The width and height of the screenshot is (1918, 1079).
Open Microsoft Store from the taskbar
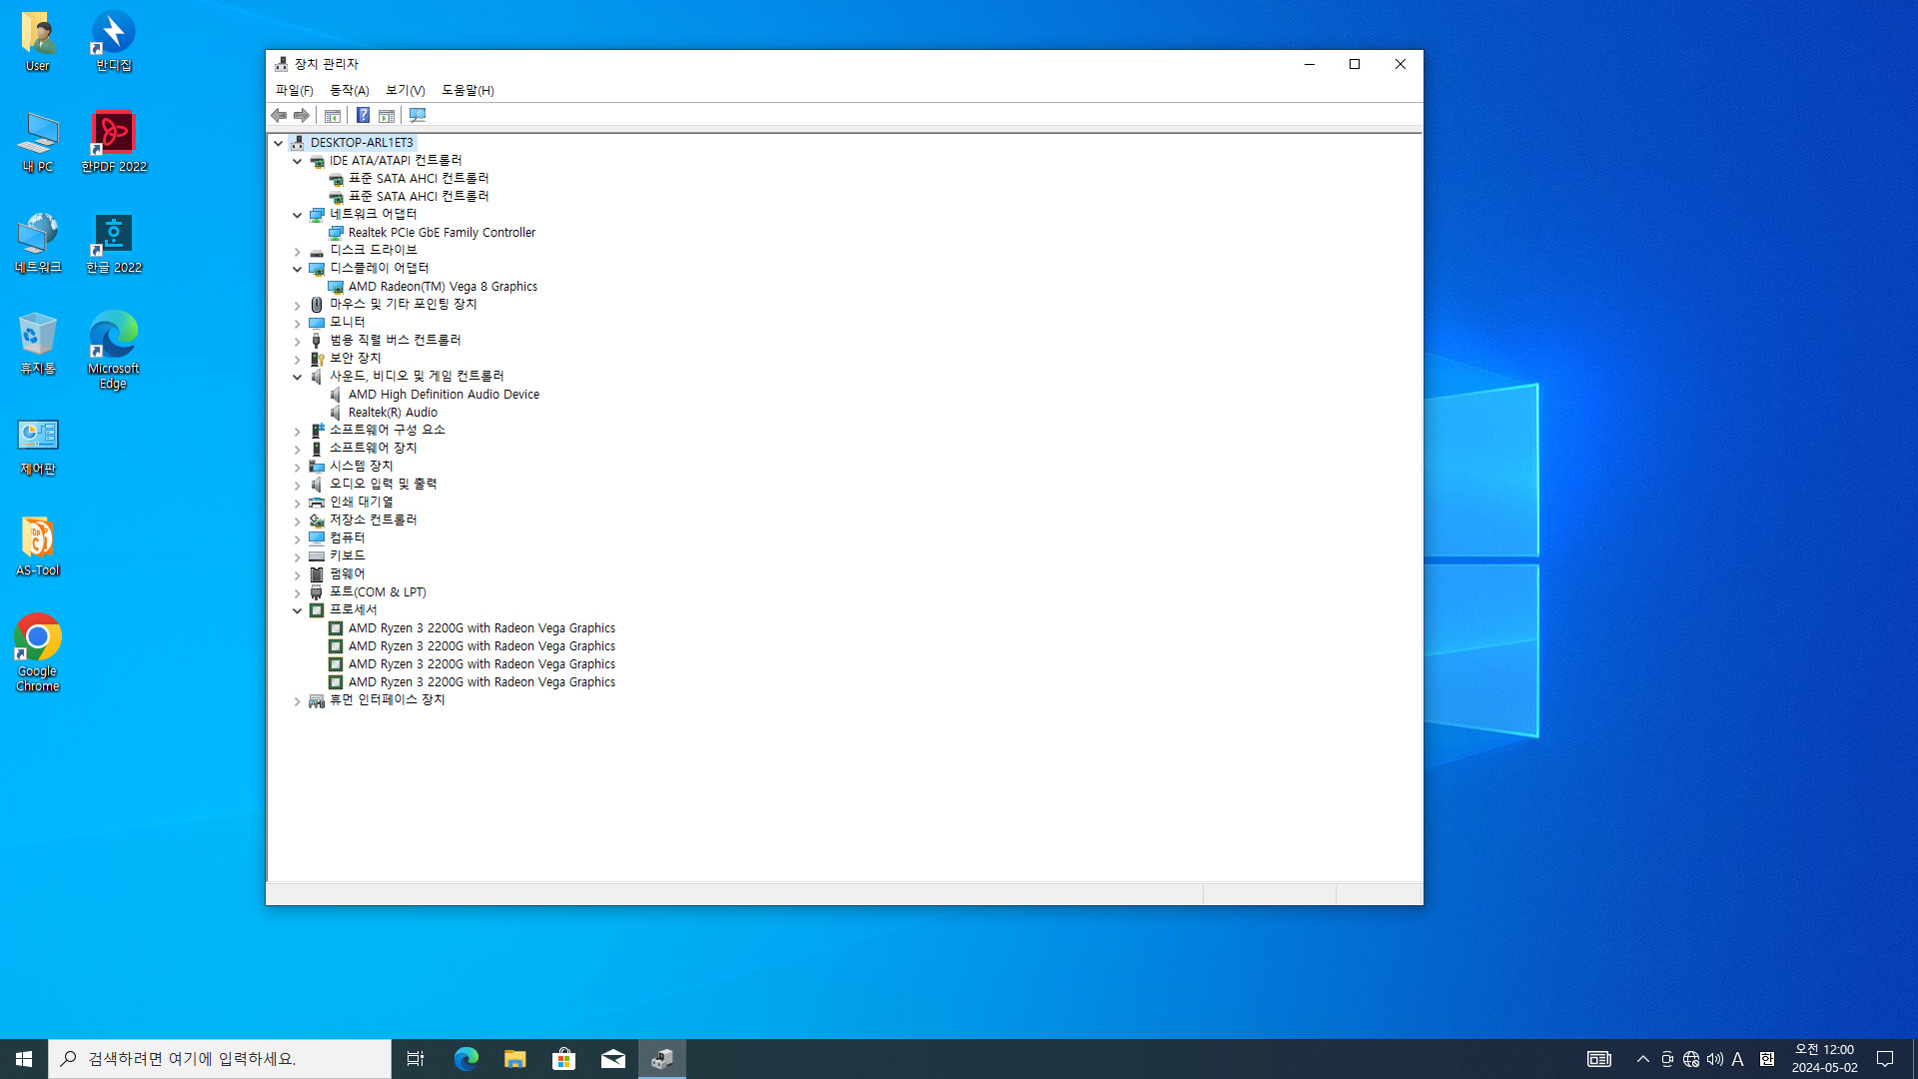point(564,1059)
